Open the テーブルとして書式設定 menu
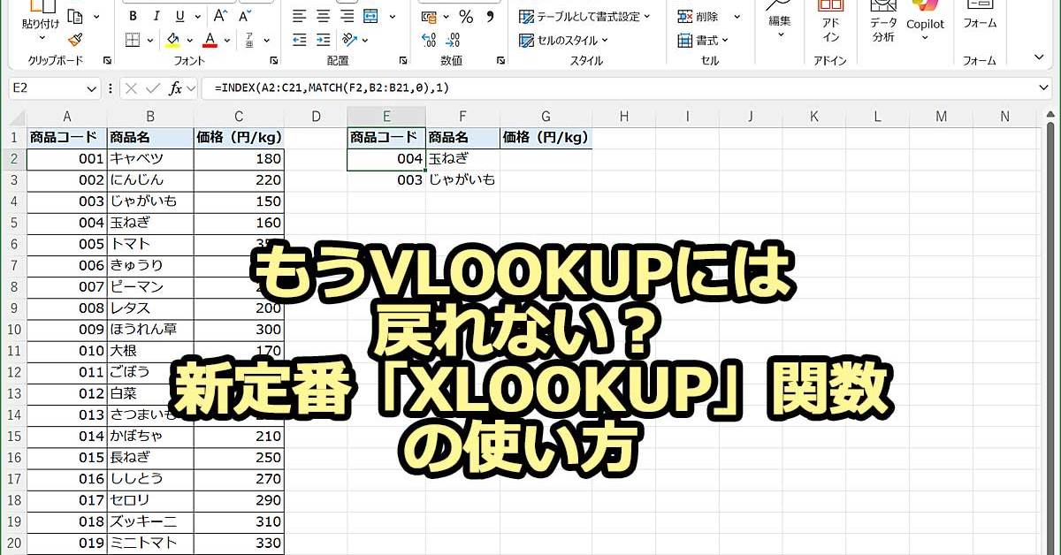 (x=584, y=17)
